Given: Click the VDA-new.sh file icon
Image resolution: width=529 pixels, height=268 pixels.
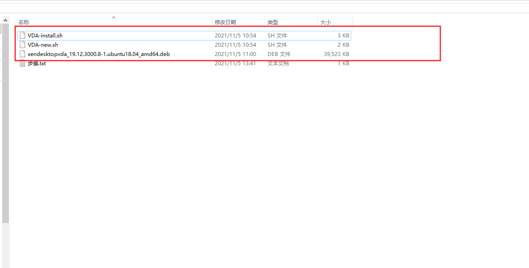Looking at the screenshot, I should 22,45.
